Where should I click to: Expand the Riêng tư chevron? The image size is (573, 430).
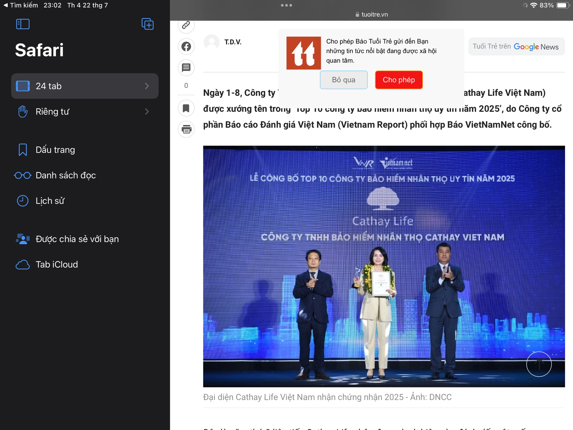pos(147,112)
